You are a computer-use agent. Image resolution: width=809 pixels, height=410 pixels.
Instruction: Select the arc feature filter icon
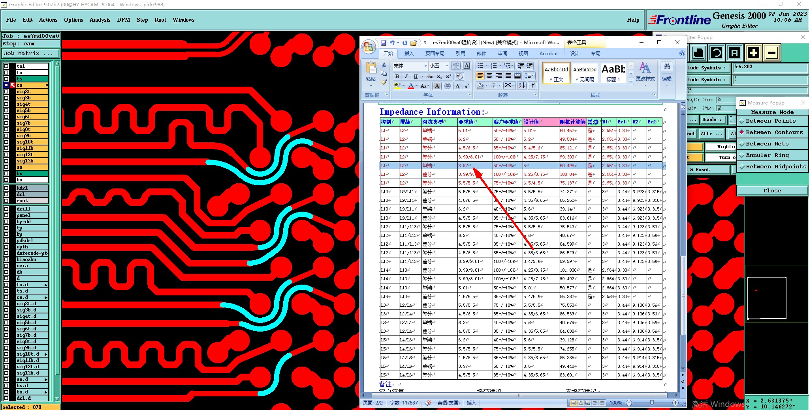pos(717,52)
